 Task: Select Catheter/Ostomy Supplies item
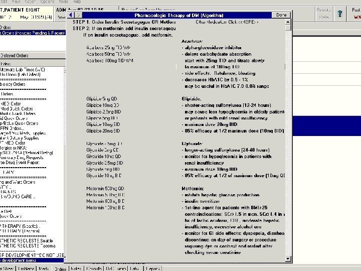(20, 138)
